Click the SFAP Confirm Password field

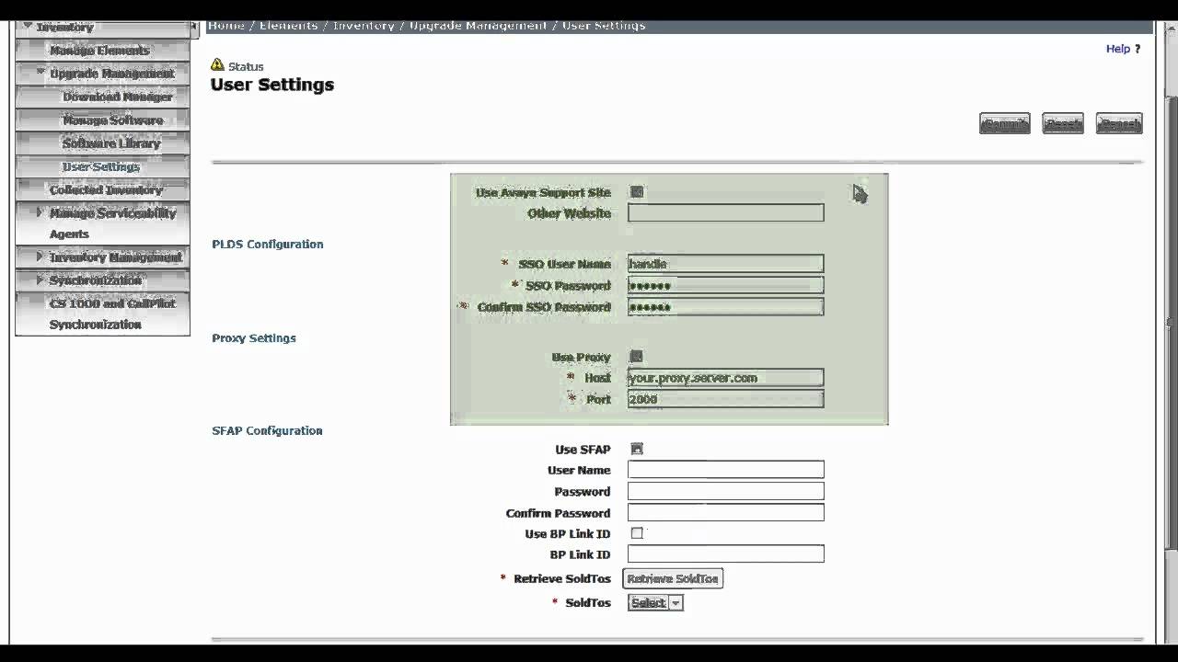click(x=725, y=513)
